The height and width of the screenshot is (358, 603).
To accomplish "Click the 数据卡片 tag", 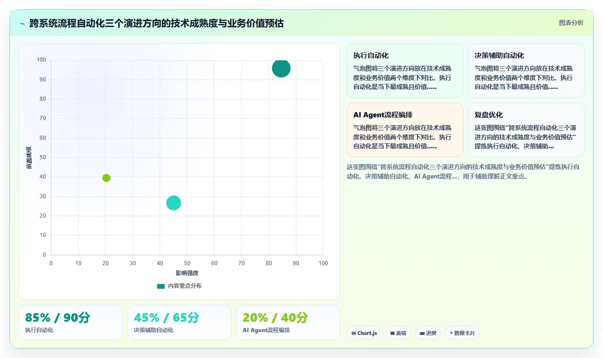I will click(462, 333).
